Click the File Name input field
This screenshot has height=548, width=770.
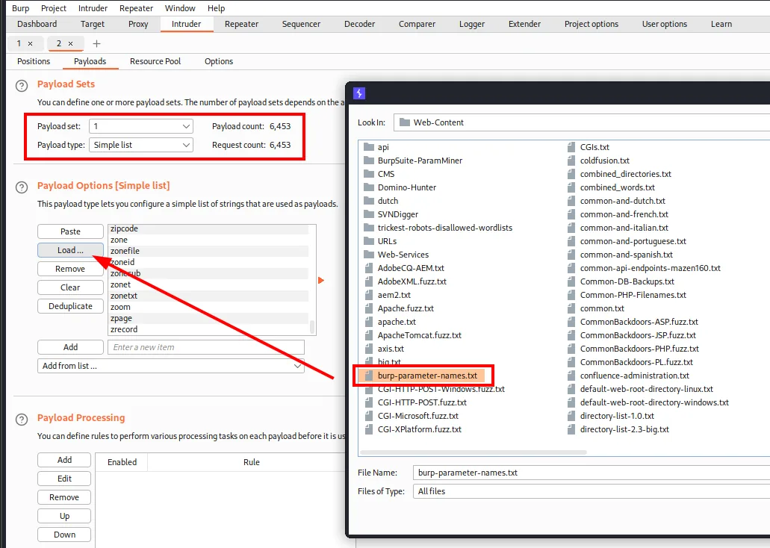pyautogui.click(x=592, y=473)
